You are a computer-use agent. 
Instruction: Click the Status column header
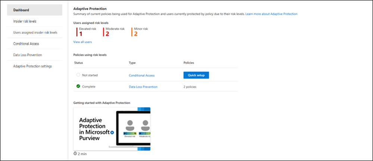(78, 63)
